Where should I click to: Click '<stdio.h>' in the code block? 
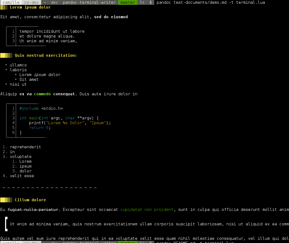click(52, 108)
